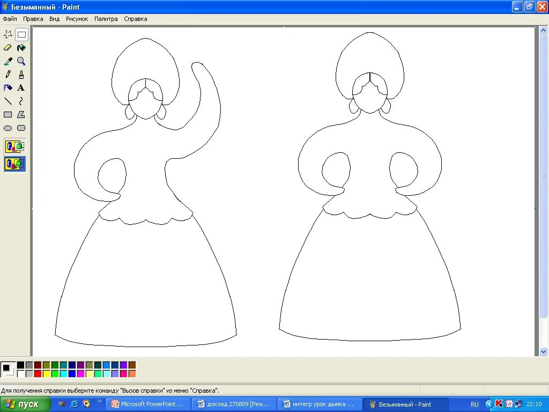Select the Rounded Rectangle tool
The image size is (549, 412).
pos(21,128)
